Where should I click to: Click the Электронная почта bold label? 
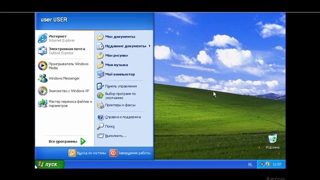click(x=66, y=49)
